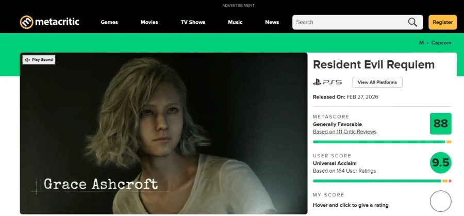Click the Metascore rating distribution bar
Image resolution: width=464 pixels, height=216 pixels.
(382, 142)
